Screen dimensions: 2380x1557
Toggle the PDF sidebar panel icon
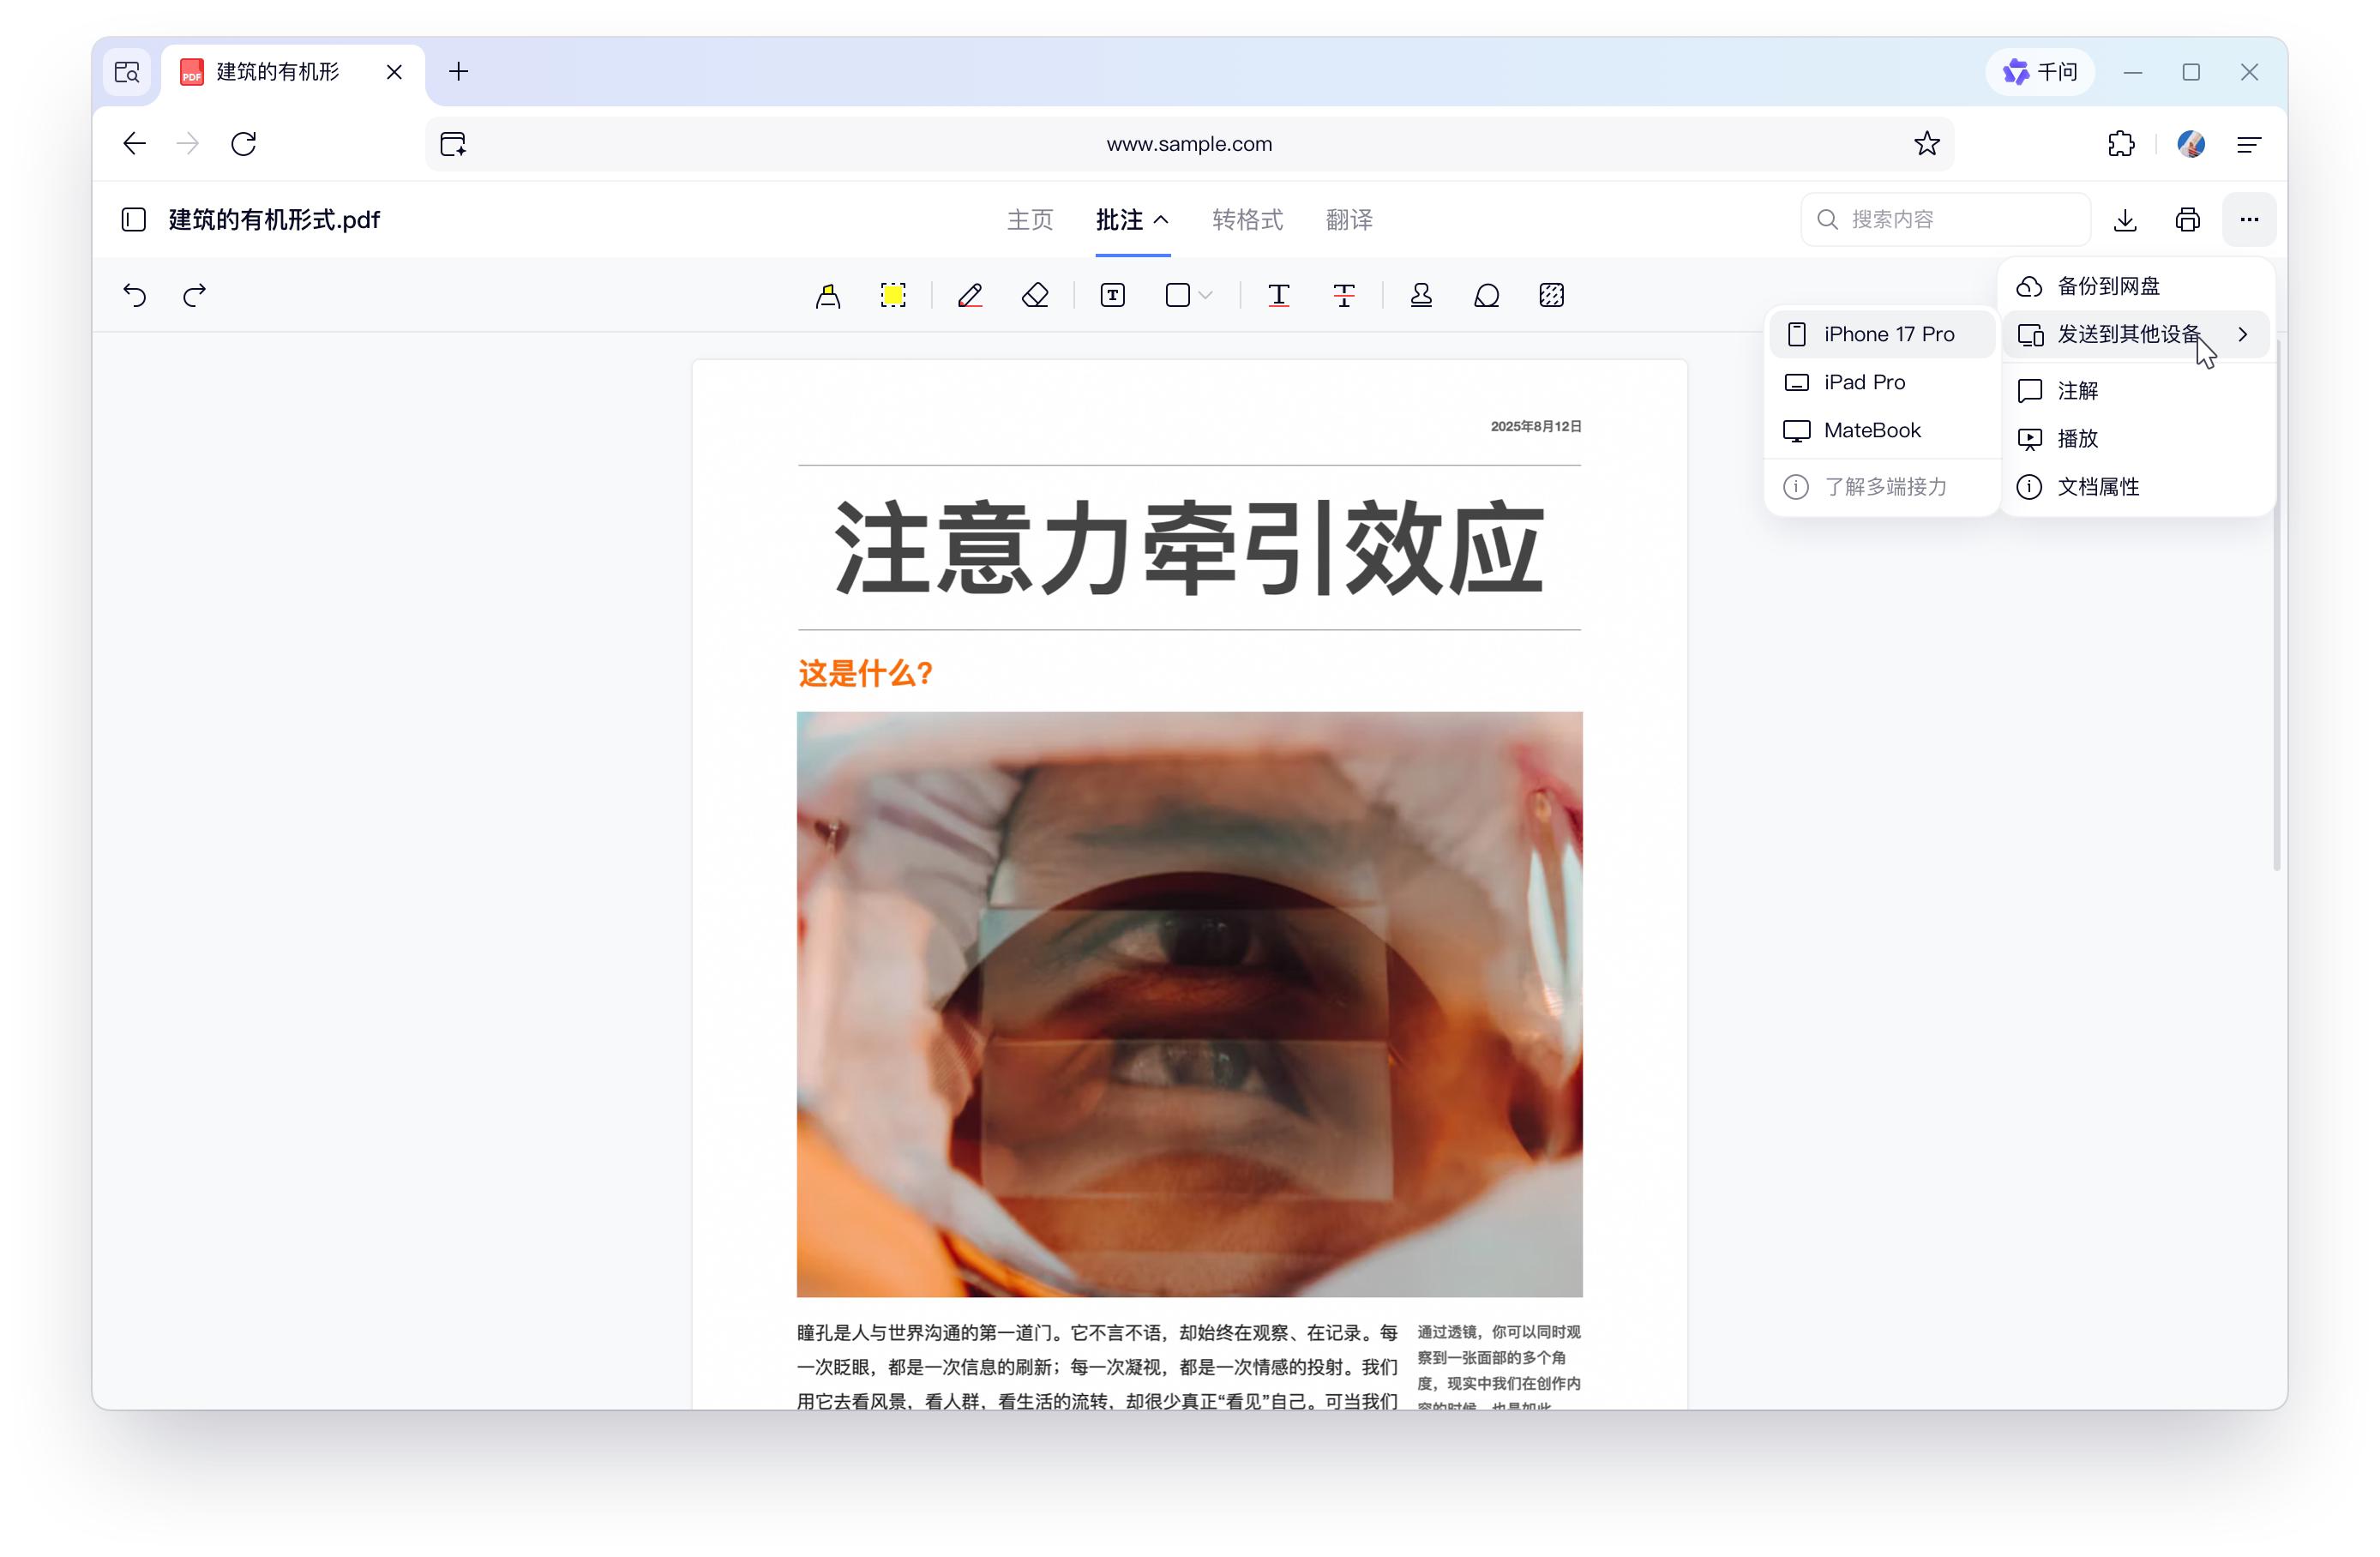click(x=134, y=219)
